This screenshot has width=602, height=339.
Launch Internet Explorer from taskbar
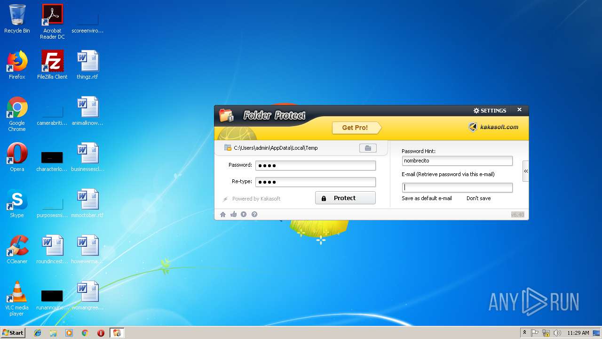[x=38, y=333]
